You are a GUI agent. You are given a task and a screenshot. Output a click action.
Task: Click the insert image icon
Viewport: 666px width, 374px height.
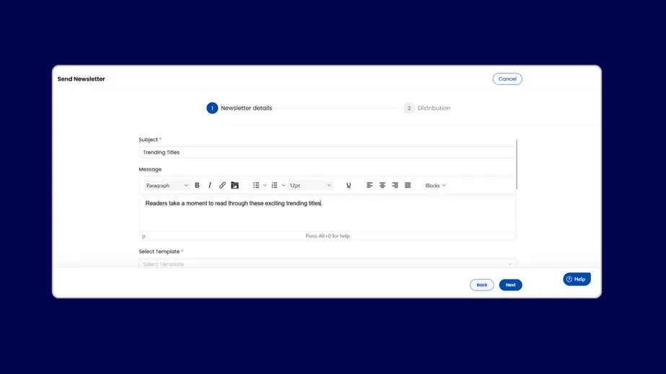(x=235, y=185)
